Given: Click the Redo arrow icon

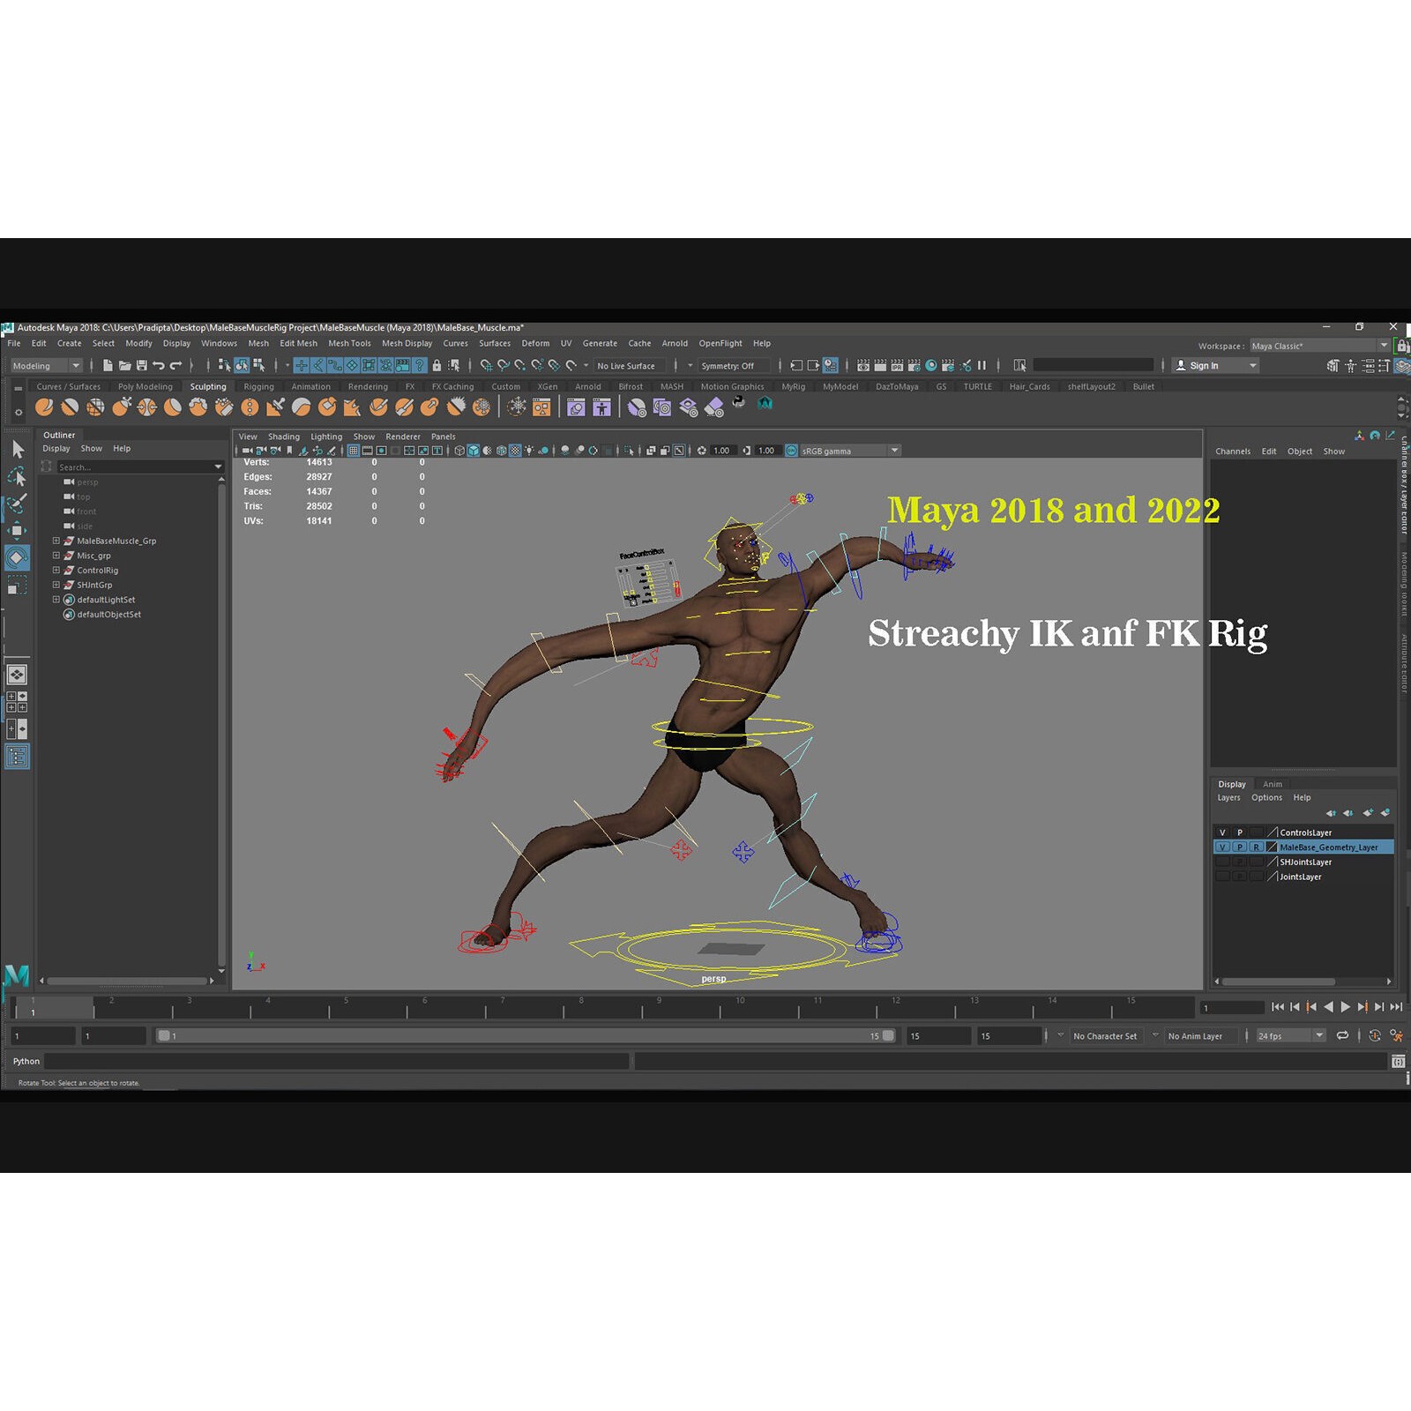Looking at the screenshot, I should (175, 365).
